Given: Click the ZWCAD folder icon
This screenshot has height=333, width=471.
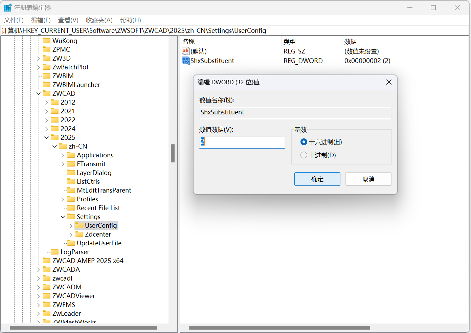Looking at the screenshot, I should [47, 93].
